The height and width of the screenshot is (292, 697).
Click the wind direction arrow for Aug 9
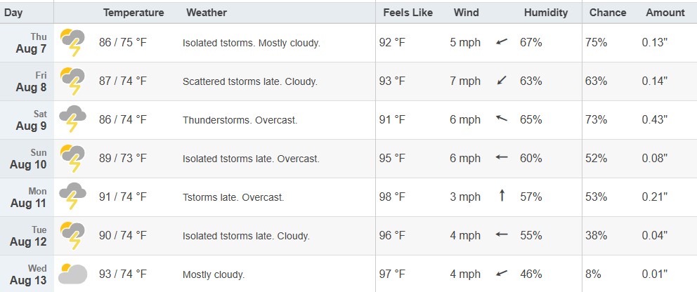(502, 119)
